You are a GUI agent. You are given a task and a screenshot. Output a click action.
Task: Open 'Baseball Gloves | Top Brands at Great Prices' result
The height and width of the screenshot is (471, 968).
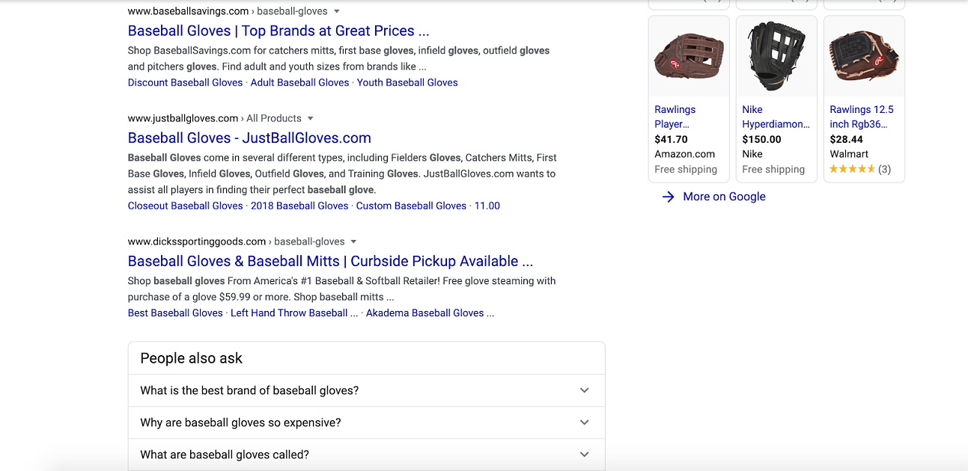[278, 31]
